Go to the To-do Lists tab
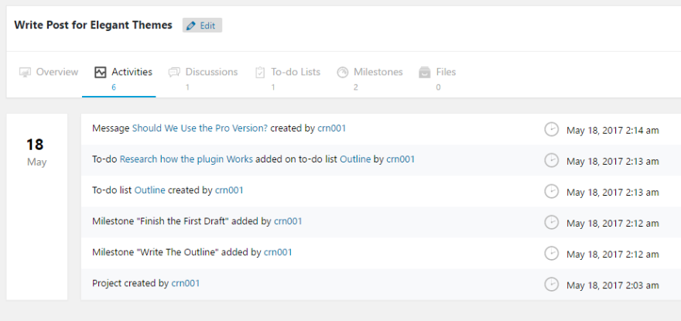The image size is (681, 321). (295, 72)
